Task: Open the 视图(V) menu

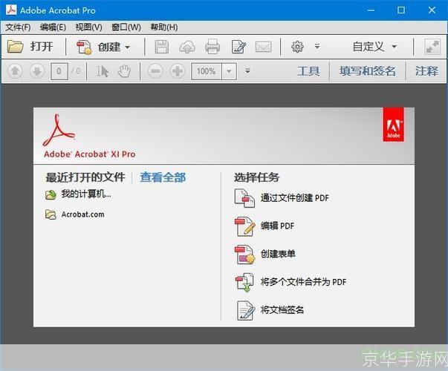Action: [88, 27]
